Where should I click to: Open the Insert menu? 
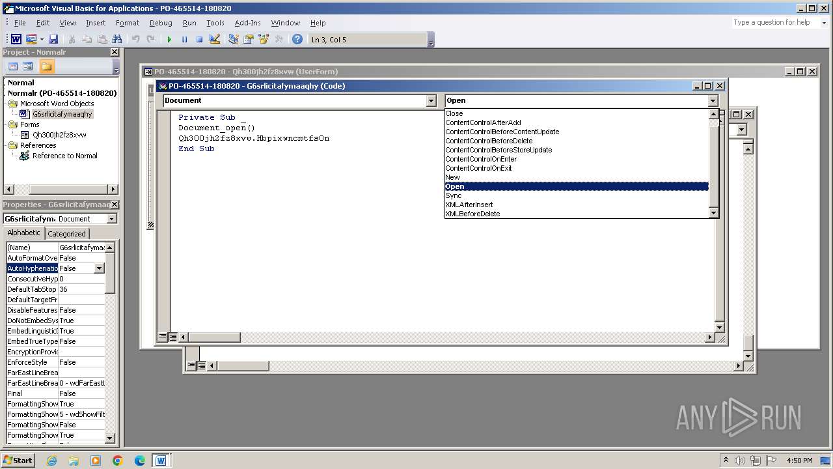(x=96, y=23)
